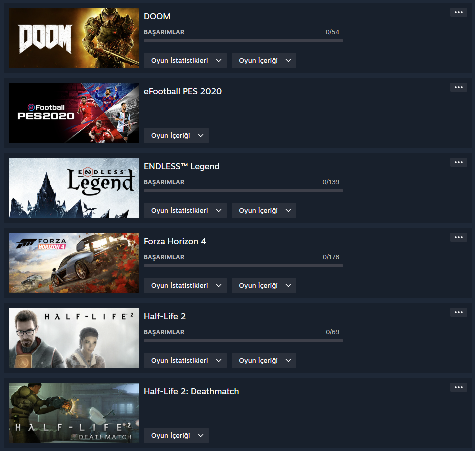Open the ENDLESS Legend game title link

[x=181, y=166]
